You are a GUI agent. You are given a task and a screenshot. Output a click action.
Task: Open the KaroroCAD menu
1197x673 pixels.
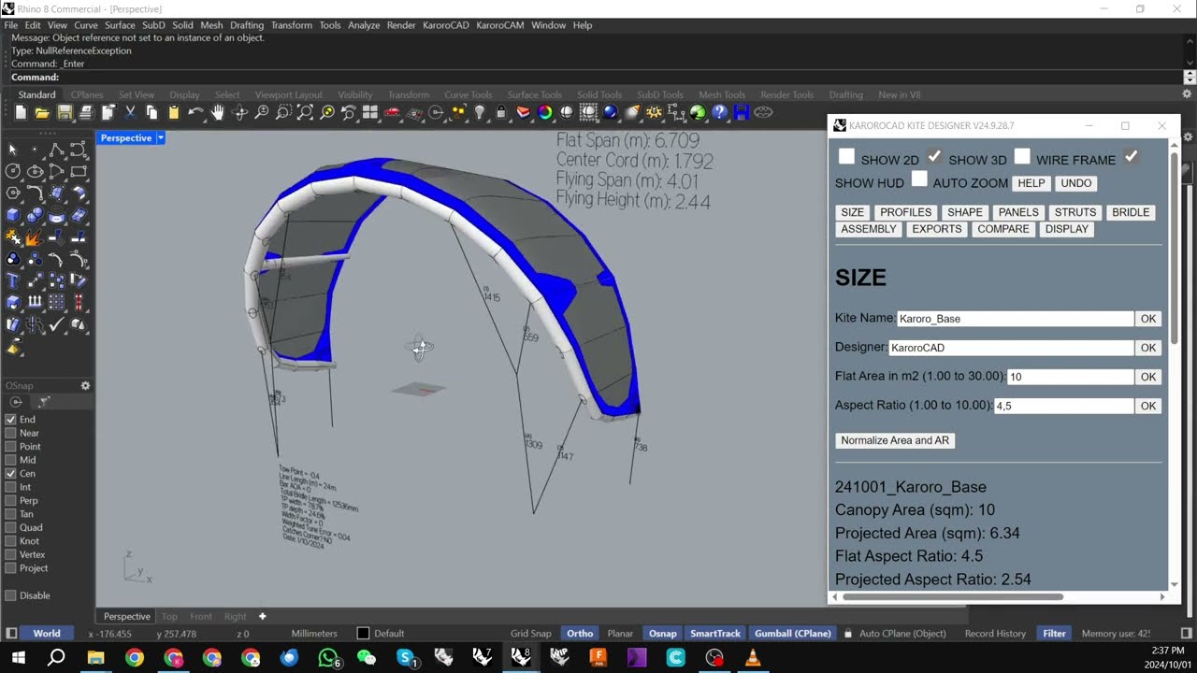446,25
